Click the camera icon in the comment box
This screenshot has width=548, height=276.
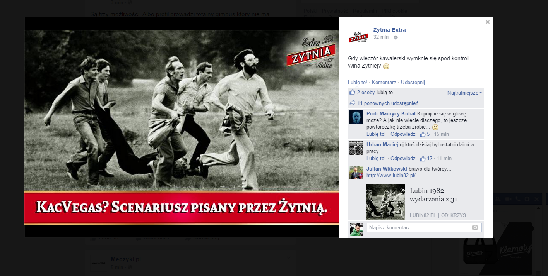[475, 227]
